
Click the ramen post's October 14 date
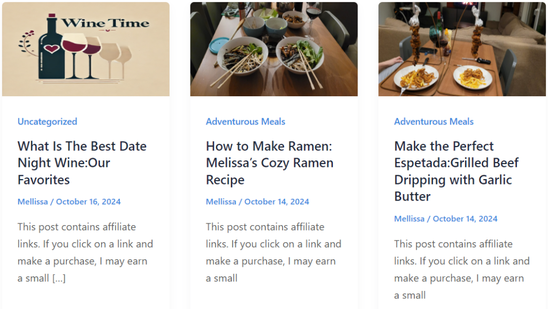pyautogui.click(x=277, y=202)
